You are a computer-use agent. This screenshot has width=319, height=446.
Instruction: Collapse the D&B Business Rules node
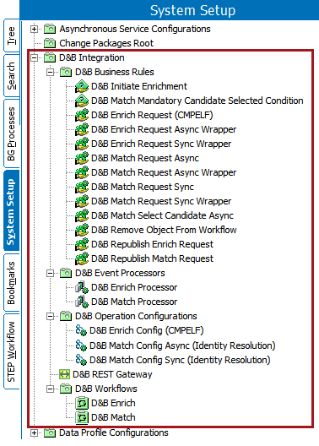pyautogui.click(x=50, y=73)
